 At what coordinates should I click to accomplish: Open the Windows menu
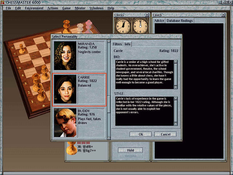point(96,8)
